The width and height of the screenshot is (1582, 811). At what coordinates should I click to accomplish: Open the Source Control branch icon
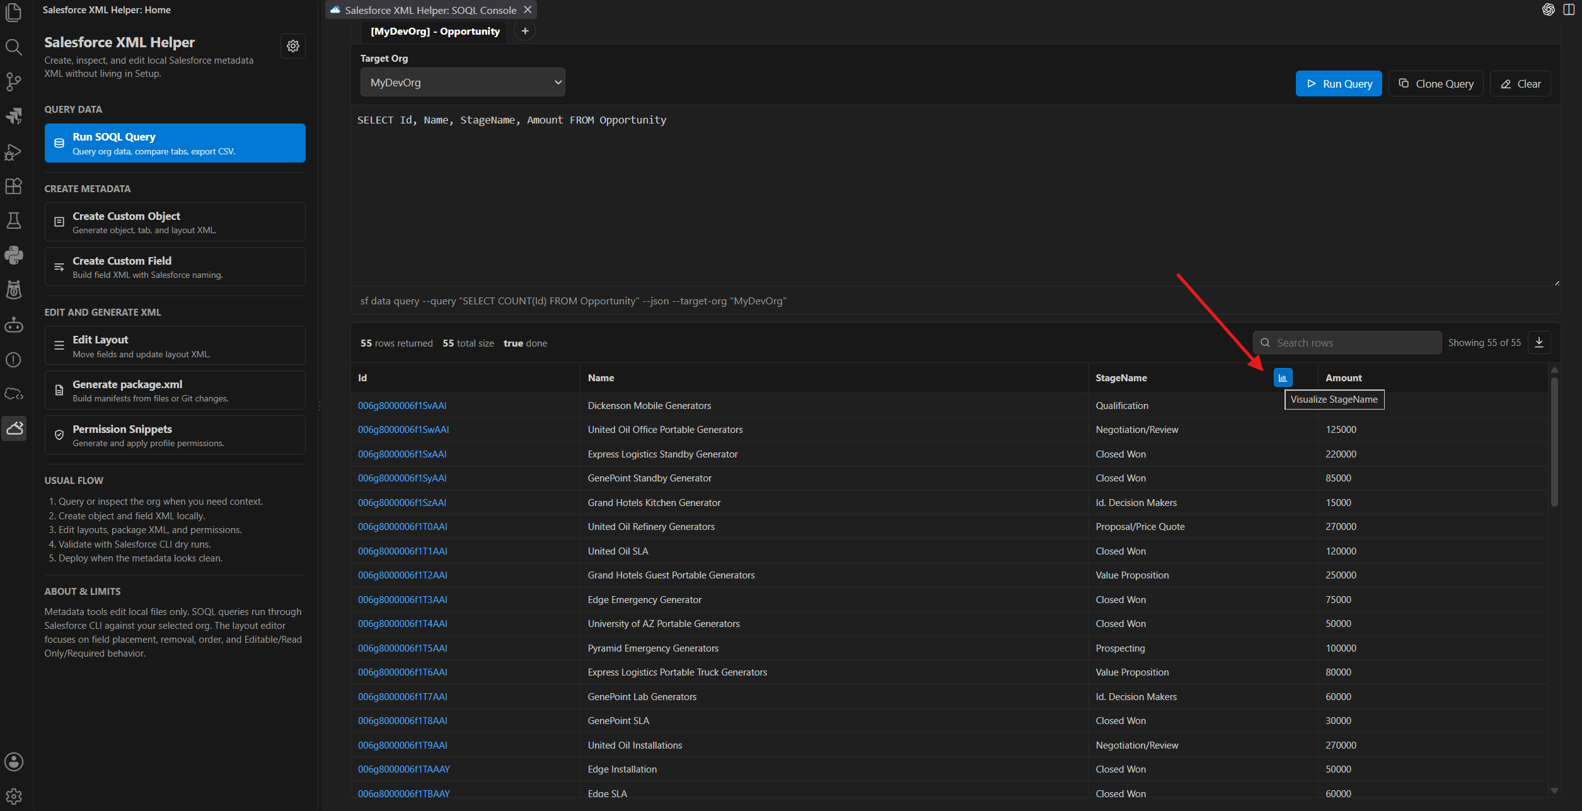point(13,81)
